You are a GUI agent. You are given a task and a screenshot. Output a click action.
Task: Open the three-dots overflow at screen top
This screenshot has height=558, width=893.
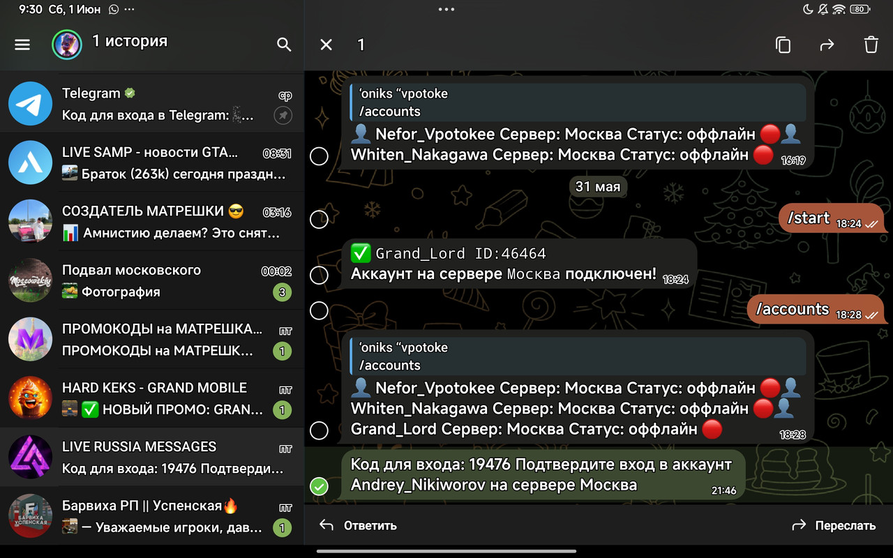point(446,10)
